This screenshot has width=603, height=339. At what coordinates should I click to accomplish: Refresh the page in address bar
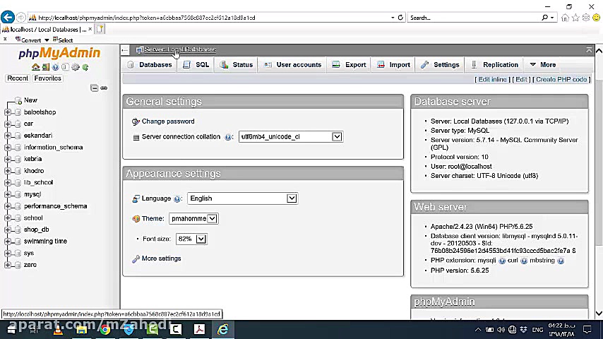click(400, 18)
